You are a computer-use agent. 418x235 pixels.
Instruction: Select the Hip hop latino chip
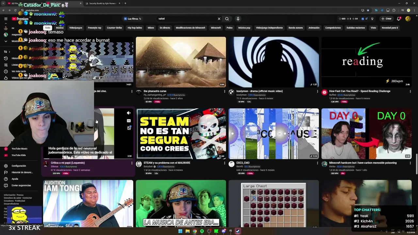click(x=135, y=28)
